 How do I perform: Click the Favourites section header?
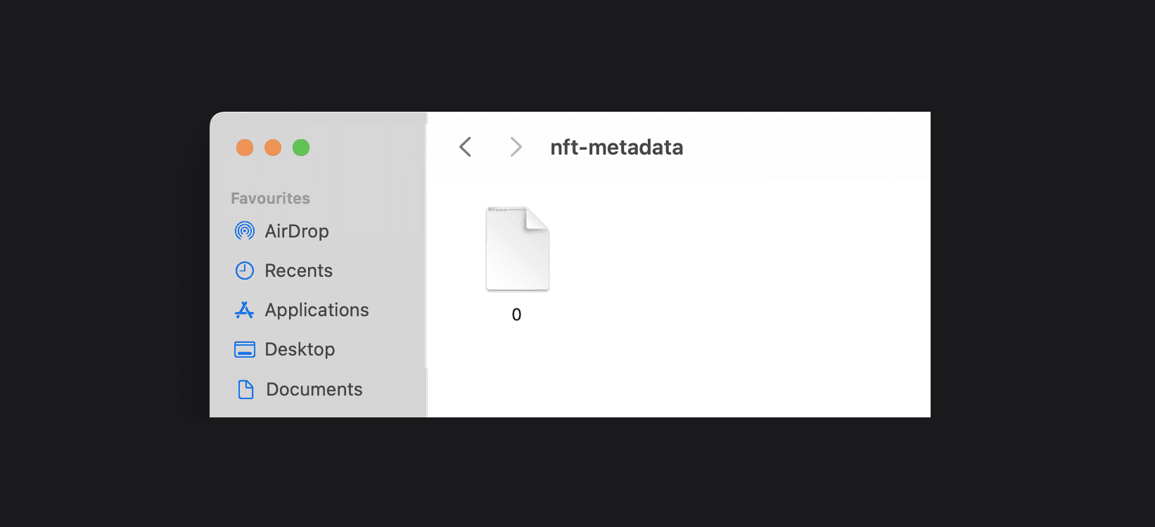click(270, 198)
